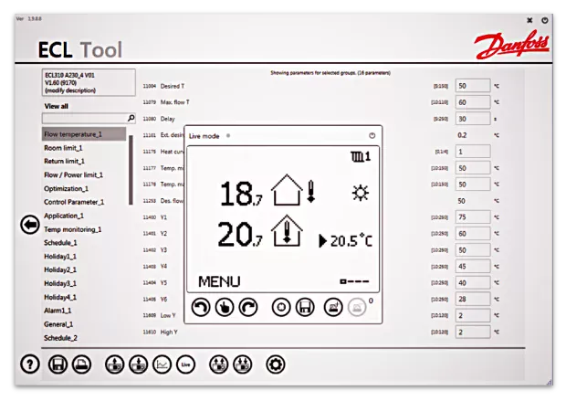Screen dimensions: 566x401
Task: Click the sun comfort mode icon
Action: pos(361,193)
